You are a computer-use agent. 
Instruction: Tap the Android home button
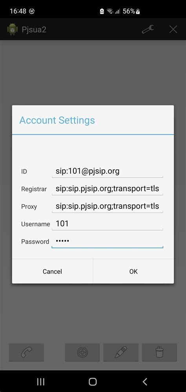[93, 381]
